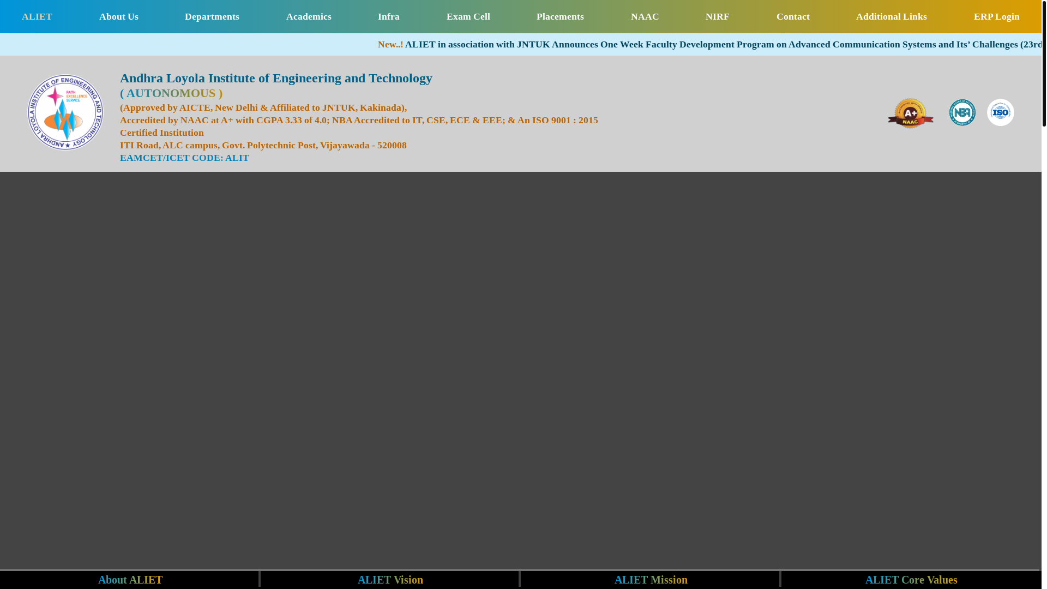Click the ALIET college logo emblem

(65, 112)
